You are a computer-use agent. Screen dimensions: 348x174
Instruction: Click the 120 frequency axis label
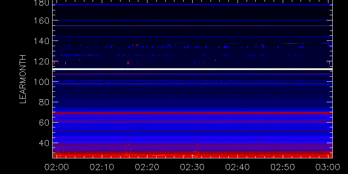click(x=41, y=61)
